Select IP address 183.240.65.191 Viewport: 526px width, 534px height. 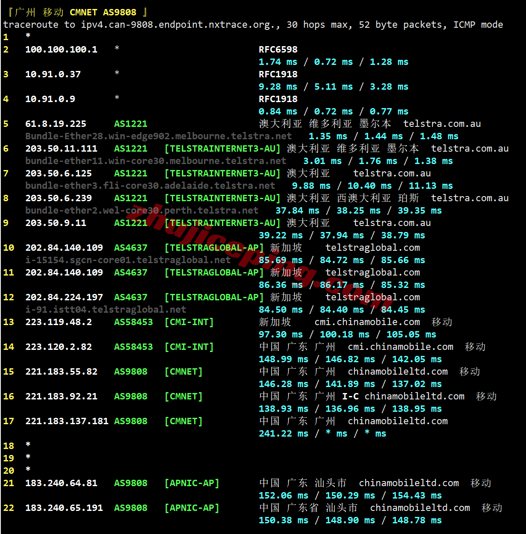(64, 508)
